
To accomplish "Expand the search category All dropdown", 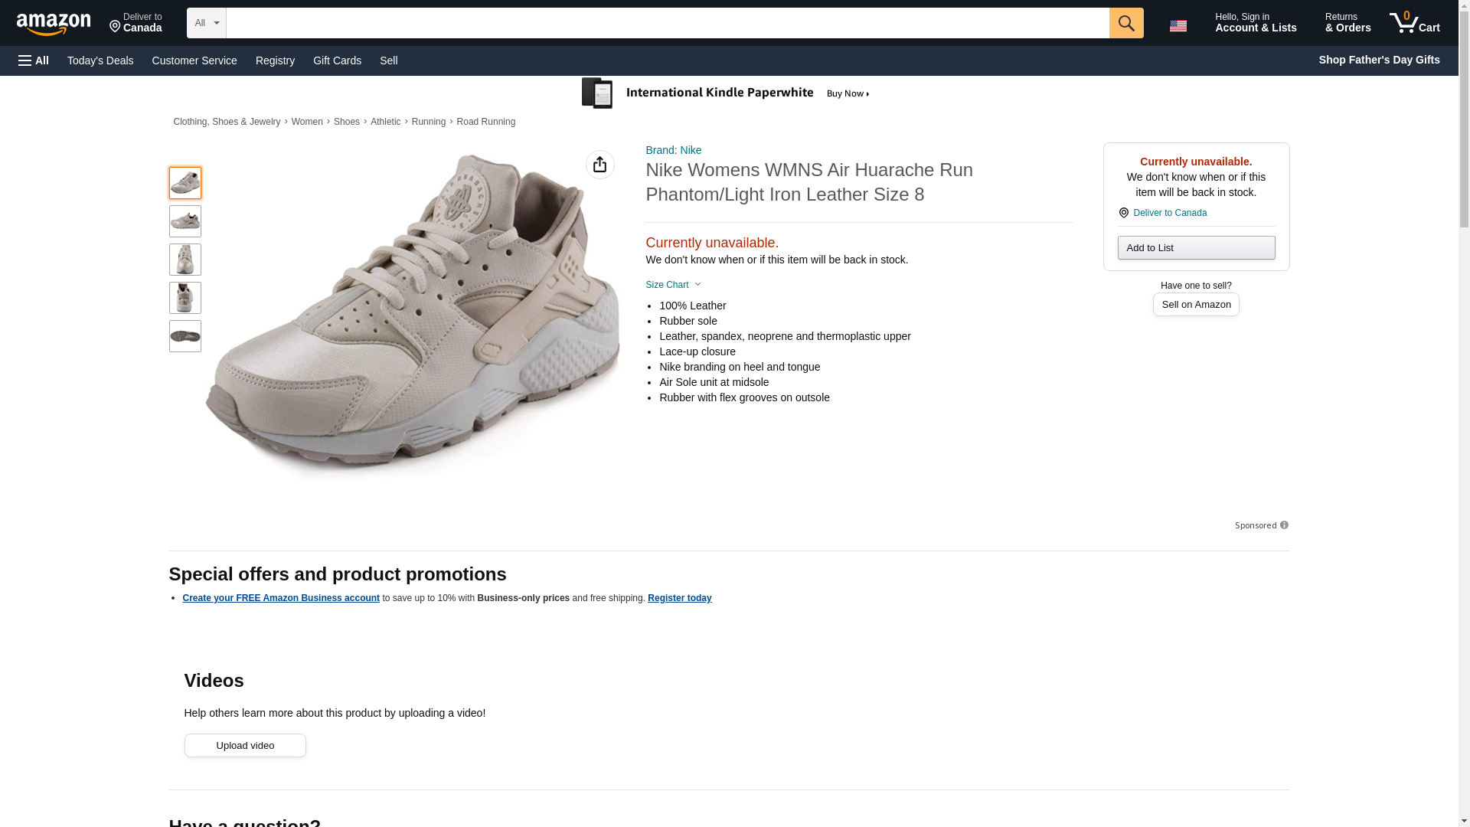I will 206,23.
